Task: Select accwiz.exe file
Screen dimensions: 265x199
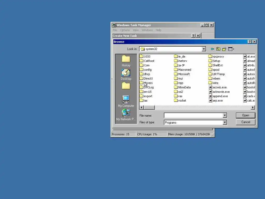Action: [x=218, y=87]
